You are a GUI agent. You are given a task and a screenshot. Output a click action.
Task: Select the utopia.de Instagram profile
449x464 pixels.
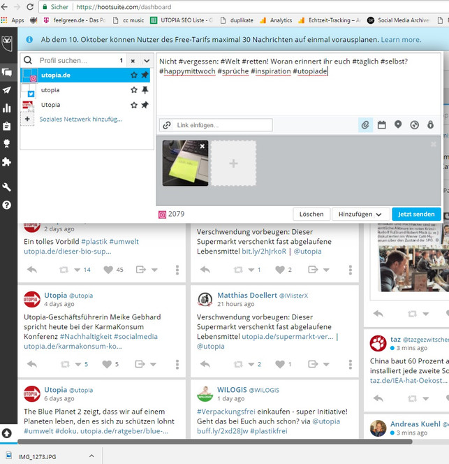(85, 75)
